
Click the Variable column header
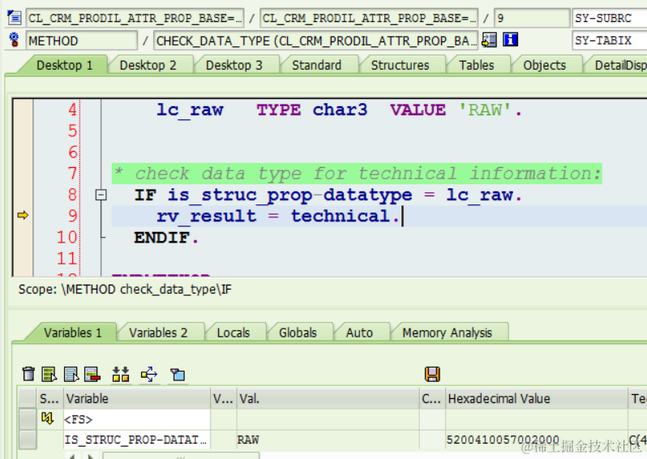point(136,398)
